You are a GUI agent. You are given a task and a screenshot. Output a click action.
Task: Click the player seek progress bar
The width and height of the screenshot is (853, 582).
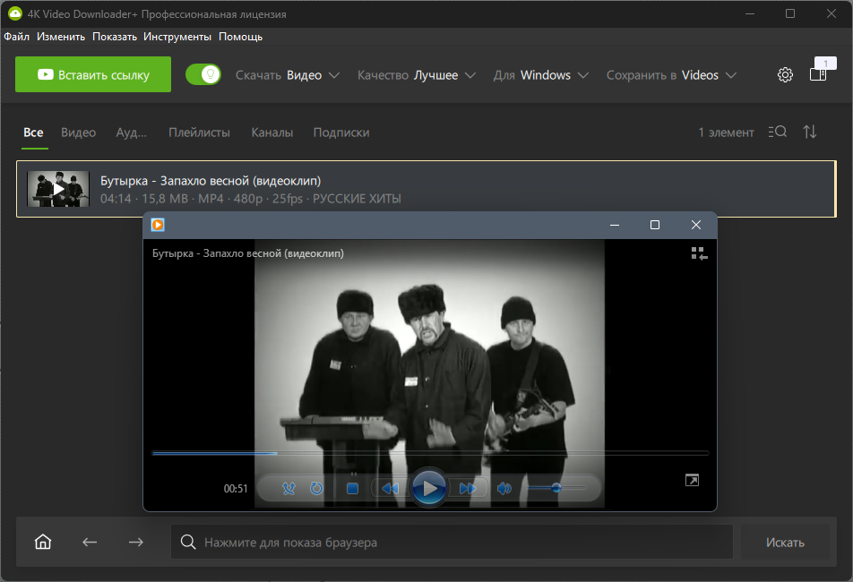tap(430, 453)
